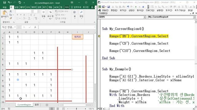Switch to Excel via VBA View Microsoft Excel icon

click(x=100, y=7)
